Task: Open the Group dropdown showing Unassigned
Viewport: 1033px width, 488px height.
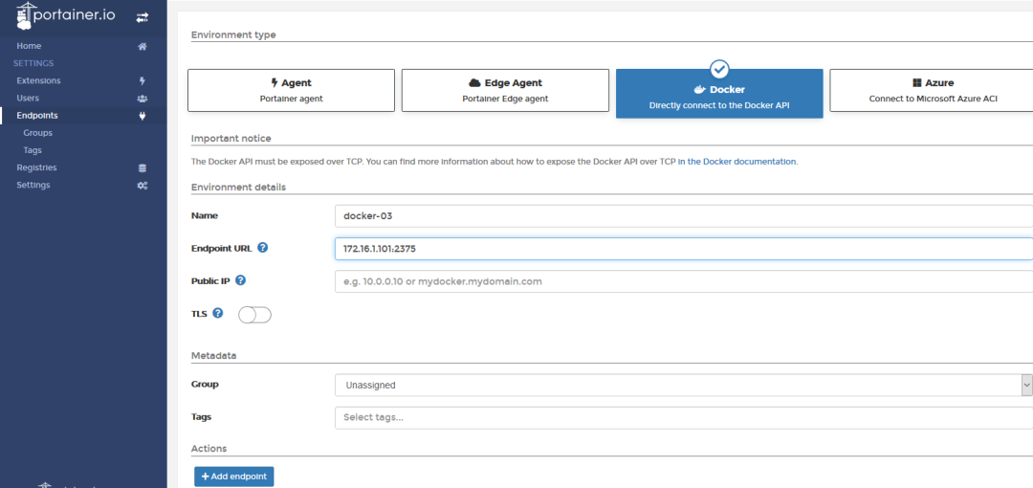Action: [x=683, y=385]
